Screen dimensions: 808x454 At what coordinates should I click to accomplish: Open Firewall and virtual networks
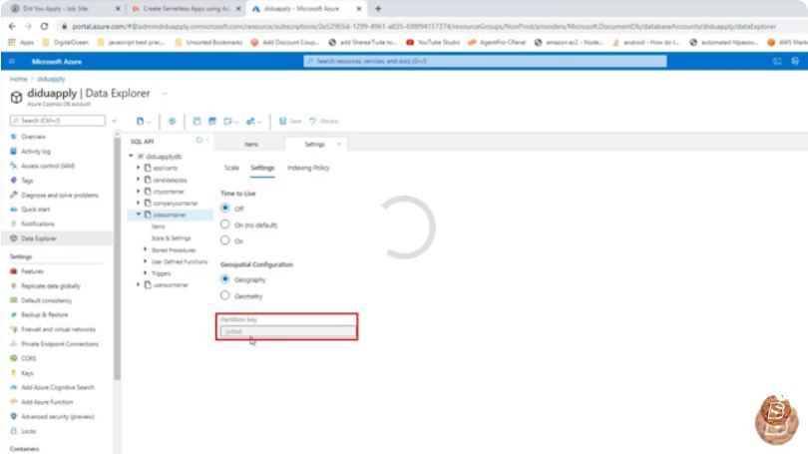(58, 329)
